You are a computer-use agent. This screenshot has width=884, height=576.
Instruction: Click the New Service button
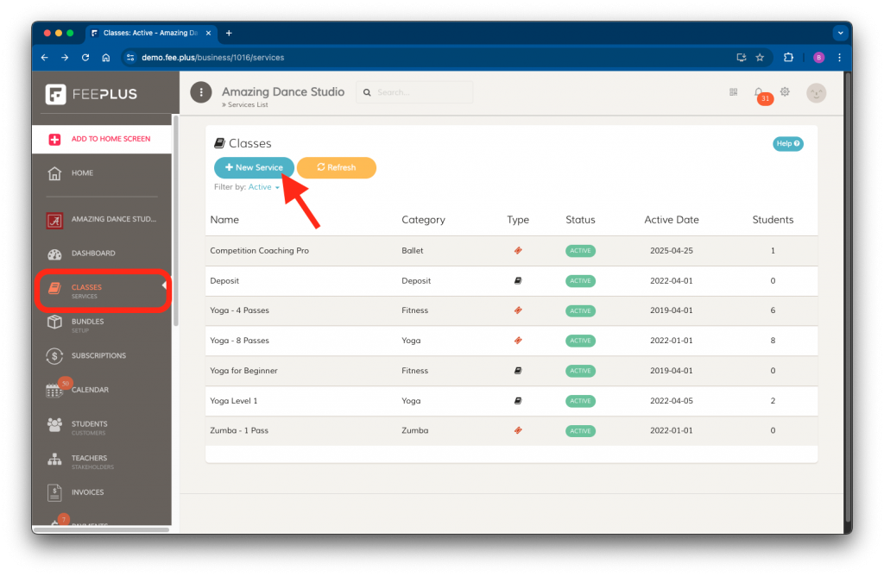coord(254,167)
